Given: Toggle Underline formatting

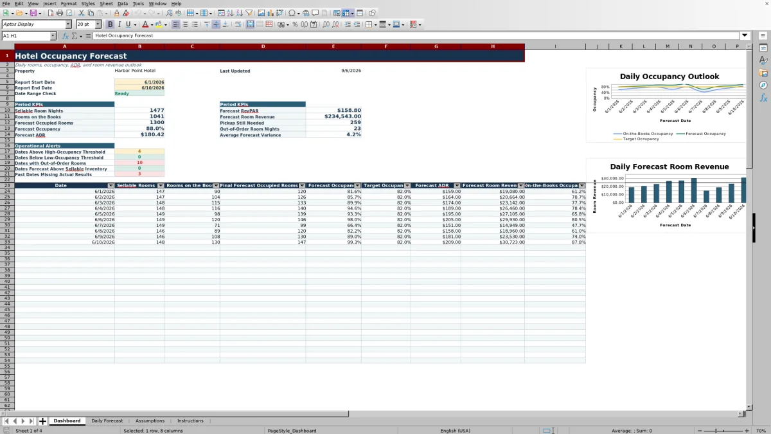Looking at the screenshot, I should 128,24.
